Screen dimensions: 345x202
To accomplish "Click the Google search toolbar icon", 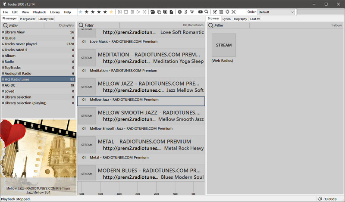I will [185, 12].
